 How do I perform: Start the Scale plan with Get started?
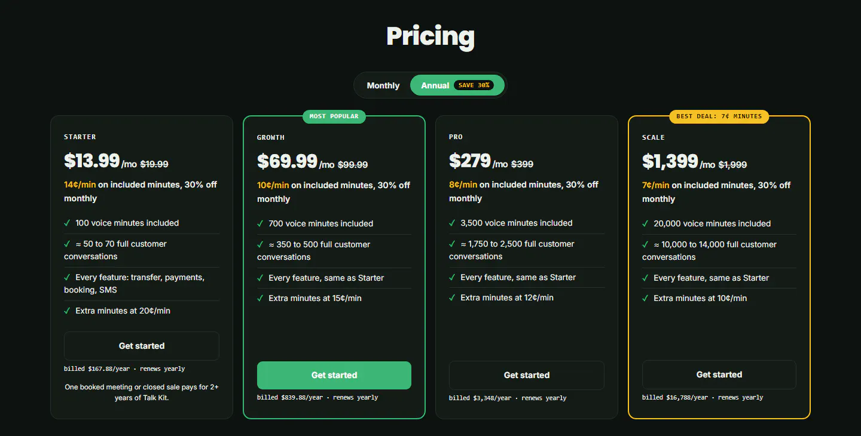coord(719,374)
